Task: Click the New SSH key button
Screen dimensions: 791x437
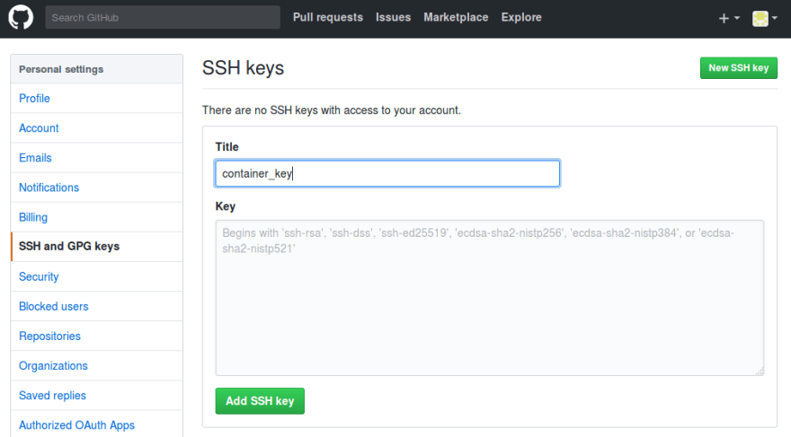Action: [x=739, y=68]
